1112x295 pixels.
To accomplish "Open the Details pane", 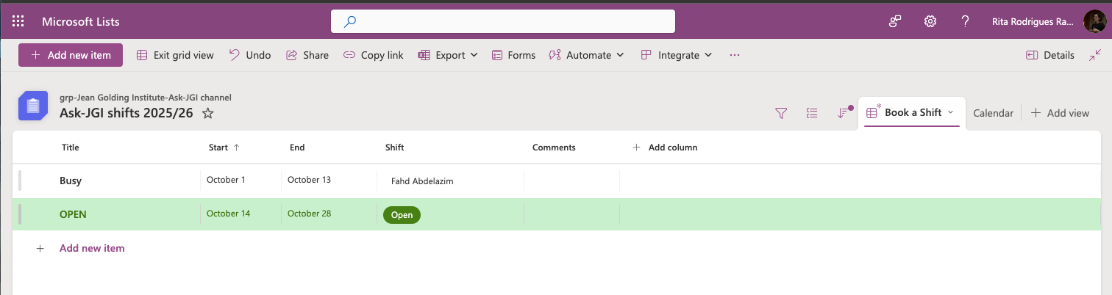I will click(x=1050, y=55).
